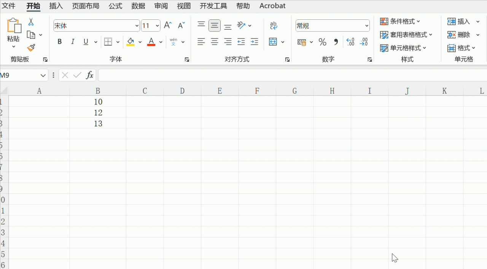This screenshot has width=487, height=269.
Task: Switch to the 开发工具 tab
Action: coord(213,6)
